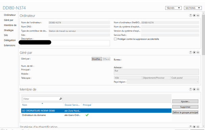
Task: Open help for the Géré par section
Action: (x=190, y=52)
